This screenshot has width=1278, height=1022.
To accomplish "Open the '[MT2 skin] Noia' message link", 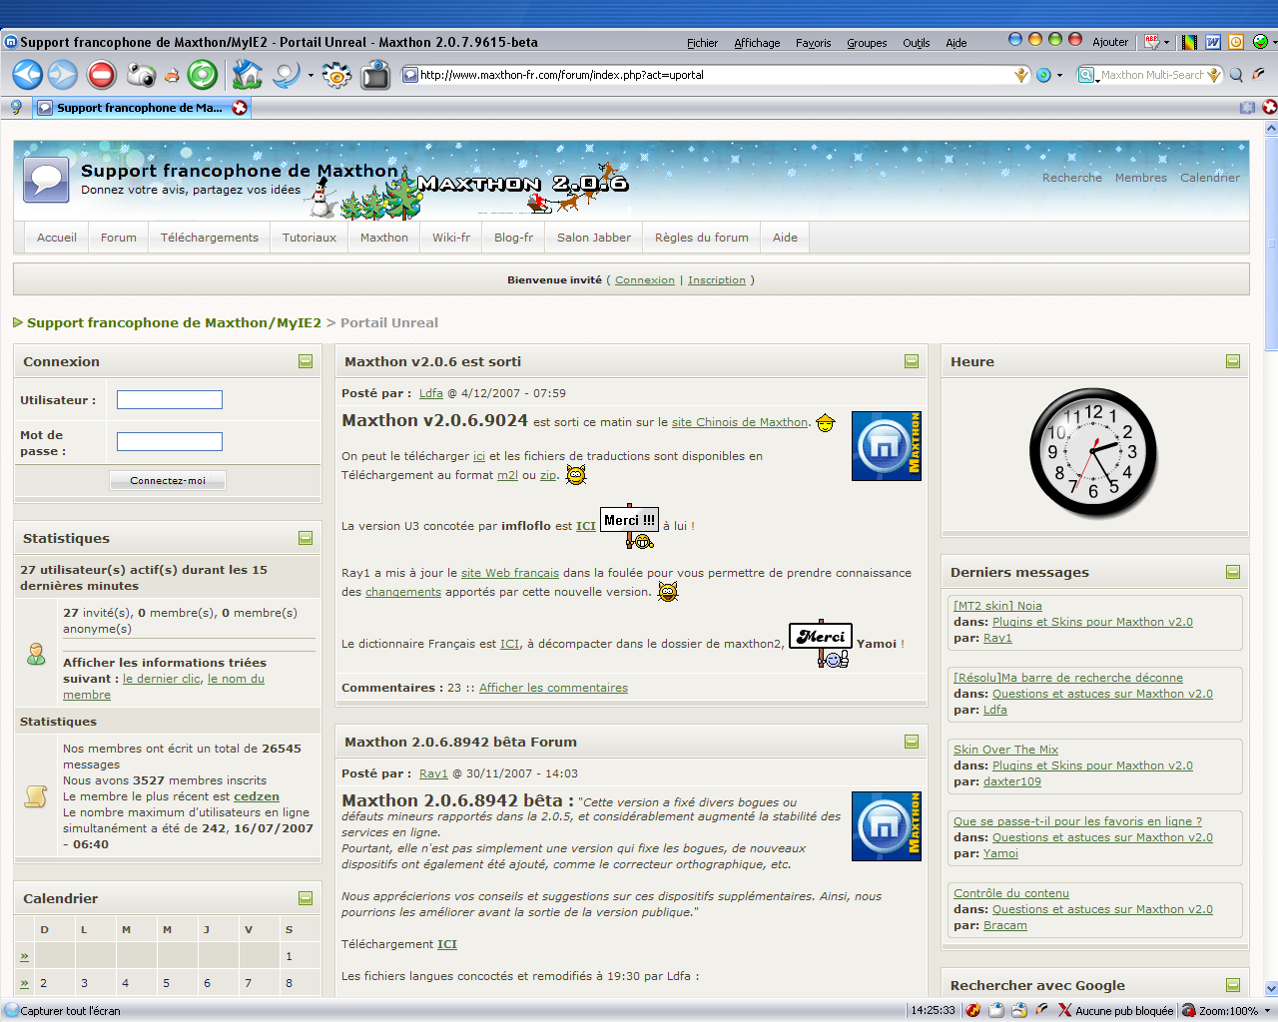I will pos(997,606).
